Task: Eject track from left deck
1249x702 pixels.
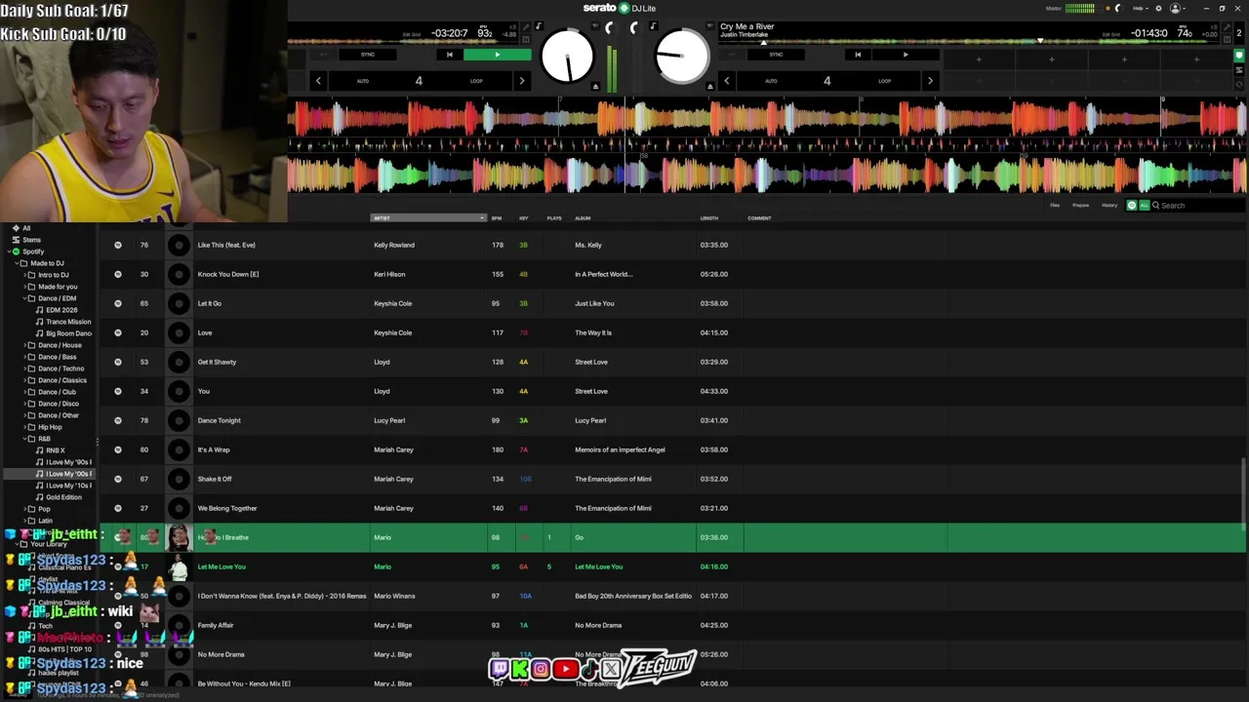Action: [x=595, y=86]
